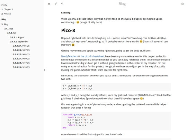Go to the September section

tap(19, 41)
